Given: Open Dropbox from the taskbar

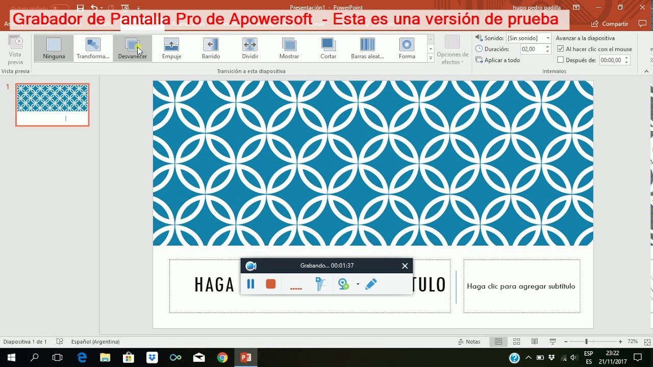Looking at the screenshot, I should tap(152, 357).
